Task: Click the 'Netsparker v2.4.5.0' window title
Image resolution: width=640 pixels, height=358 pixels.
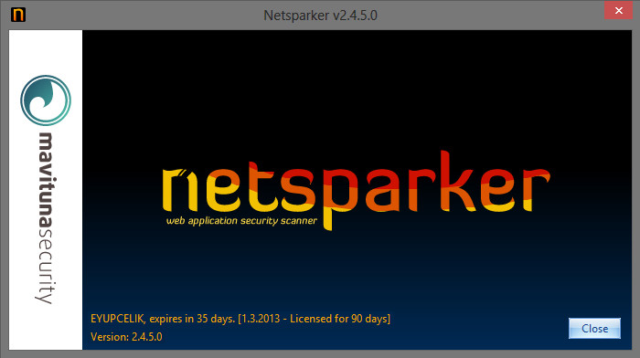Action: (x=320, y=16)
